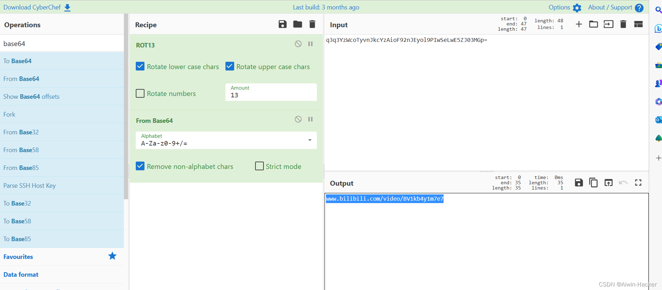This screenshot has height=290, width=662.
Task: Copy raw output to clipboard
Action: [594, 183]
